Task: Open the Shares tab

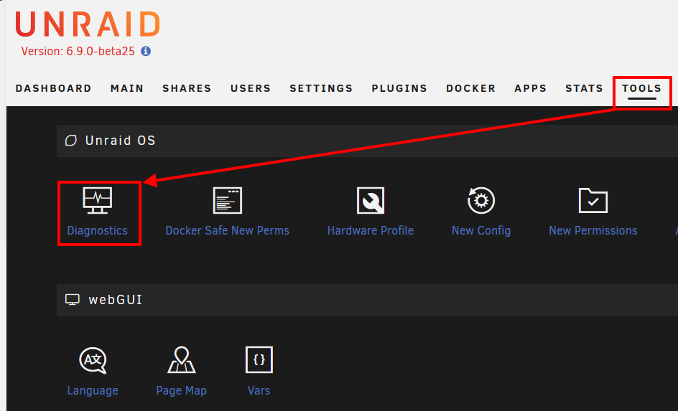Action: point(187,88)
